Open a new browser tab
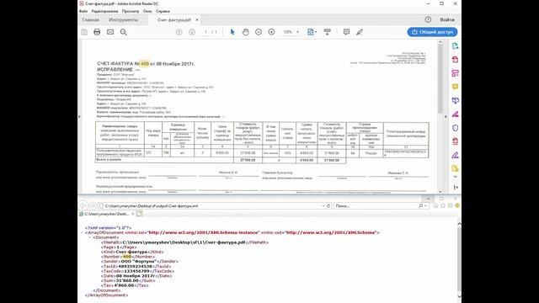The image size is (539, 303). pos(139,214)
